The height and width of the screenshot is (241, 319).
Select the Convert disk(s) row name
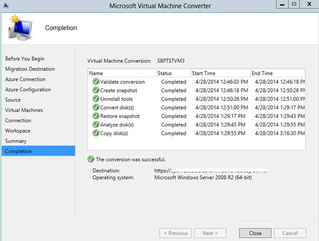pyautogui.click(x=117, y=107)
